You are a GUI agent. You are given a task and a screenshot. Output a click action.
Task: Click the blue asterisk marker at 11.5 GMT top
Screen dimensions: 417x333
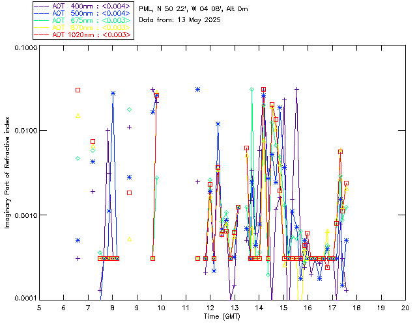pyautogui.click(x=197, y=90)
